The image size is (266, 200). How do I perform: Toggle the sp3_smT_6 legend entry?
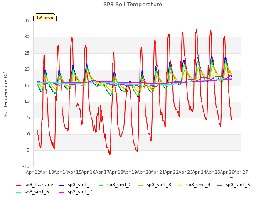click(x=32, y=192)
